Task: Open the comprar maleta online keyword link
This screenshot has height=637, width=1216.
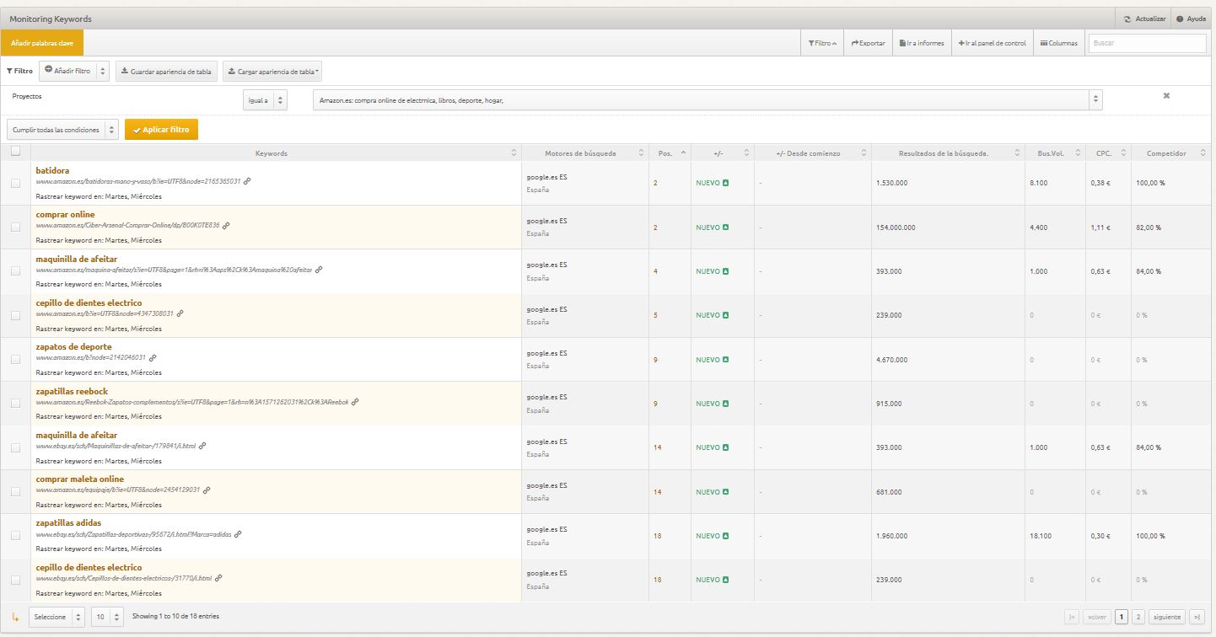Action: click(79, 479)
